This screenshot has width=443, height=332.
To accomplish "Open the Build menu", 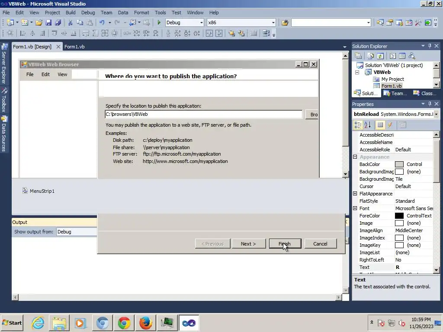I will (71, 13).
